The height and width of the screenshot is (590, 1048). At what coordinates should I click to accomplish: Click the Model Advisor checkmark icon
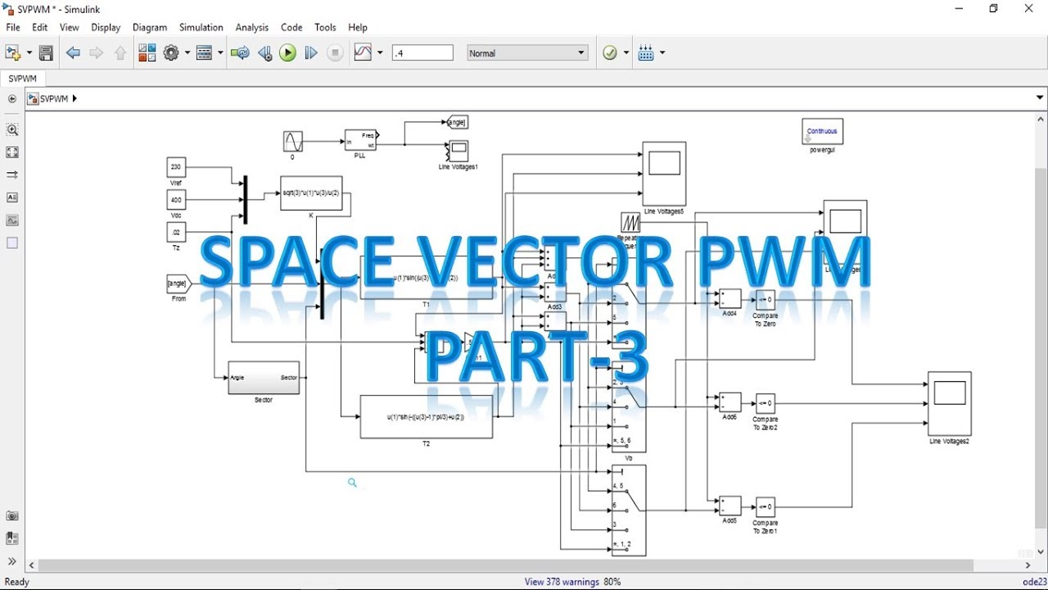[x=610, y=53]
